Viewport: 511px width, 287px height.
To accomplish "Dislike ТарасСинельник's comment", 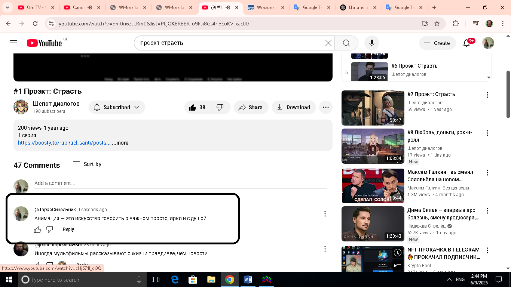I will (x=49, y=229).
